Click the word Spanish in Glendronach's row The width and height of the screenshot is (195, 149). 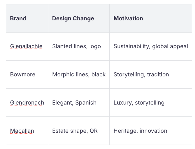pos(86,103)
